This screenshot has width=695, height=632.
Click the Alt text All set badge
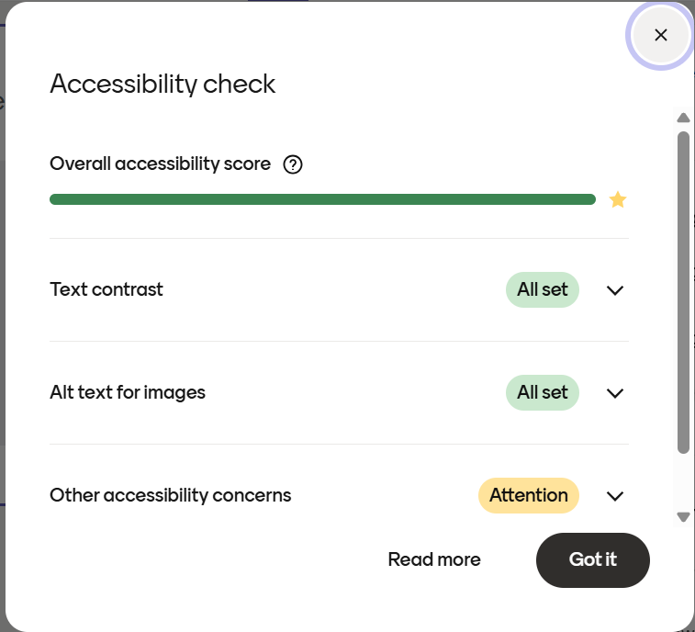coord(543,393)
